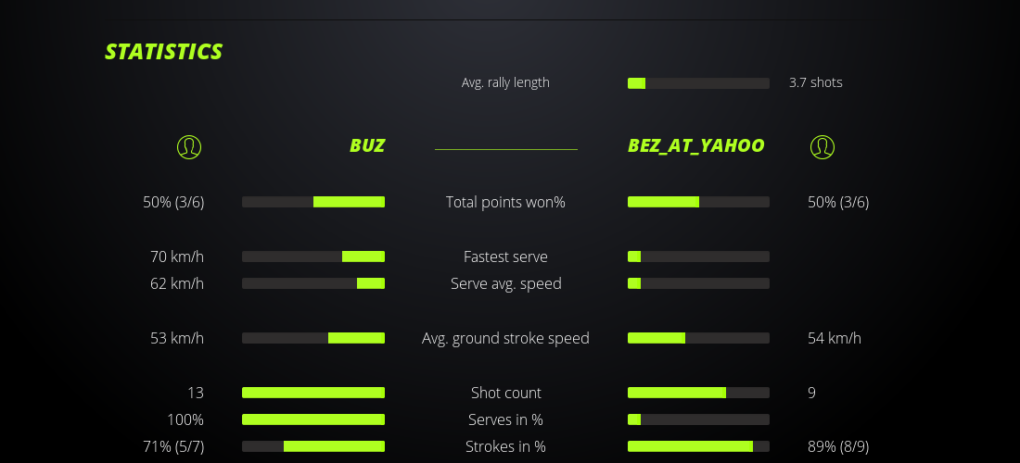Click BEZ_AT_YAHOO's Serve avg. speed bar
Image resolution: width=1020 pixels, height=463 pixels.
pyautogui.click(x=698, y=283)
